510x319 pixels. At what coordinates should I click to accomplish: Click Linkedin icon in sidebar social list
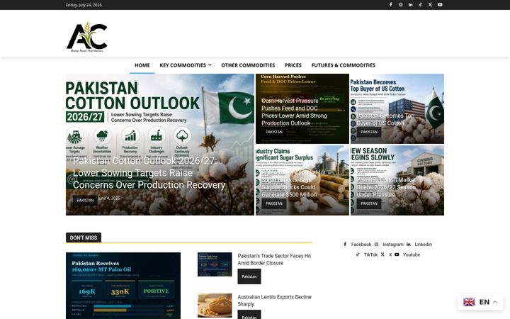coord(409,244)
